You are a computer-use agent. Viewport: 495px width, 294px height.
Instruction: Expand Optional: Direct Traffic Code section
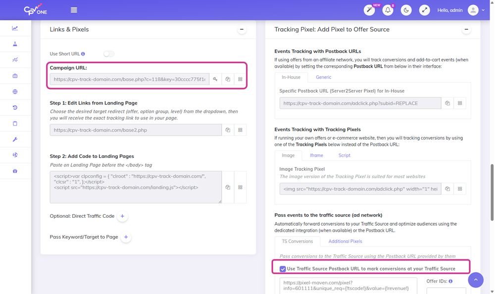tap(122, 216)
